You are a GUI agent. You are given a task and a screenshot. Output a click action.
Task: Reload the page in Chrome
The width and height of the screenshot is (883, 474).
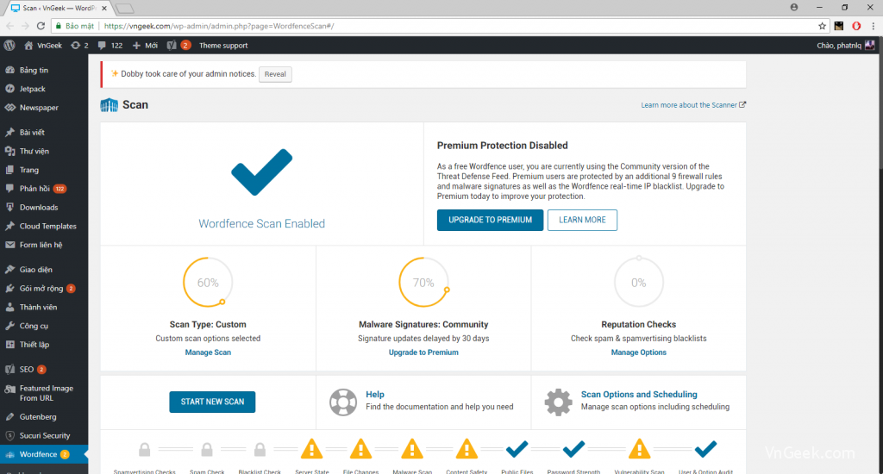tap(41, 26)
